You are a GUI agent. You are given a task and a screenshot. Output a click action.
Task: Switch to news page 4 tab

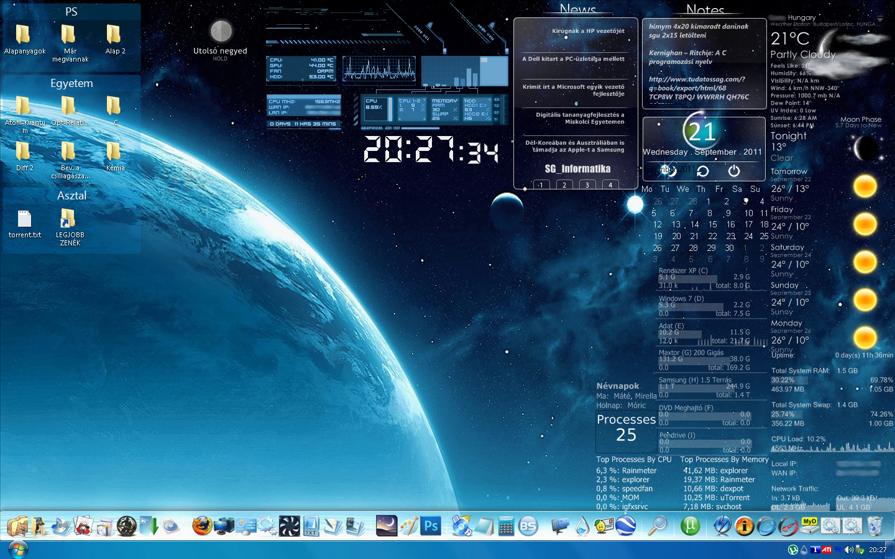[610, 184]
